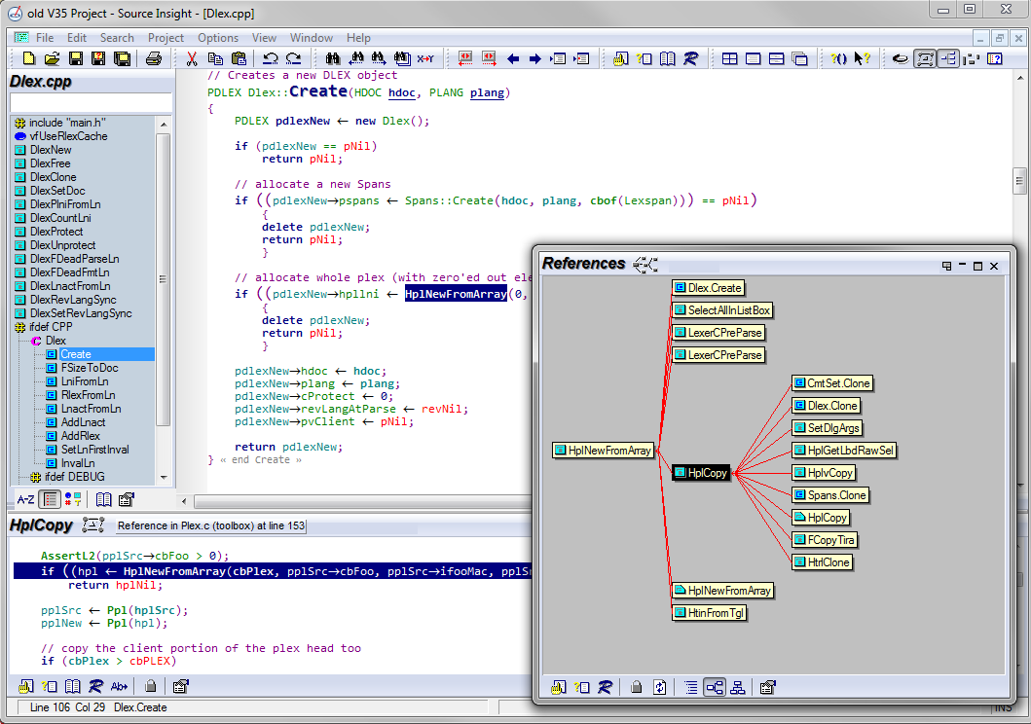Click the refresh icon in References toolbar
This screenshot has width=1031, height=724.
pyautogui.click(x=659, y=687)
